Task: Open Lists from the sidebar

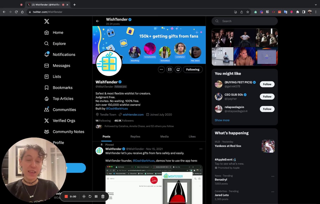Action: 52,77
